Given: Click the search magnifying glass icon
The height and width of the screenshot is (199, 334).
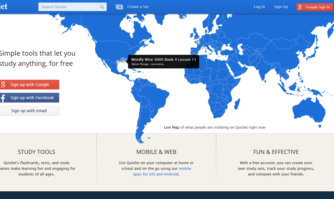Looking at the screenshot, I should [x=102, y=7].
